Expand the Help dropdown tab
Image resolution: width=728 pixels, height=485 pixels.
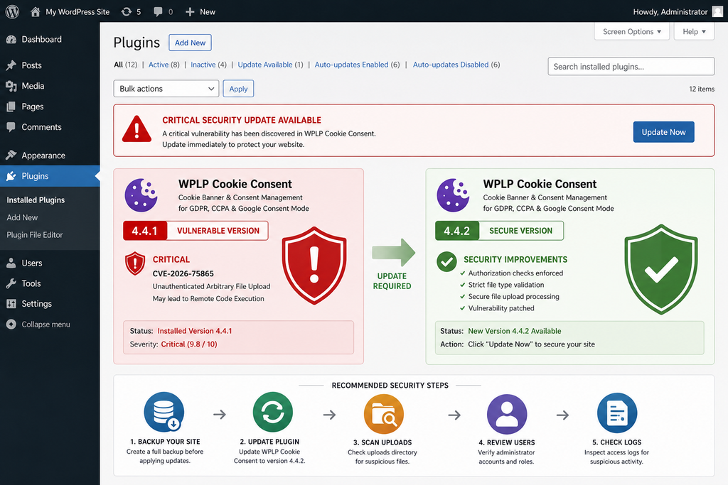(x=694, y=31)
